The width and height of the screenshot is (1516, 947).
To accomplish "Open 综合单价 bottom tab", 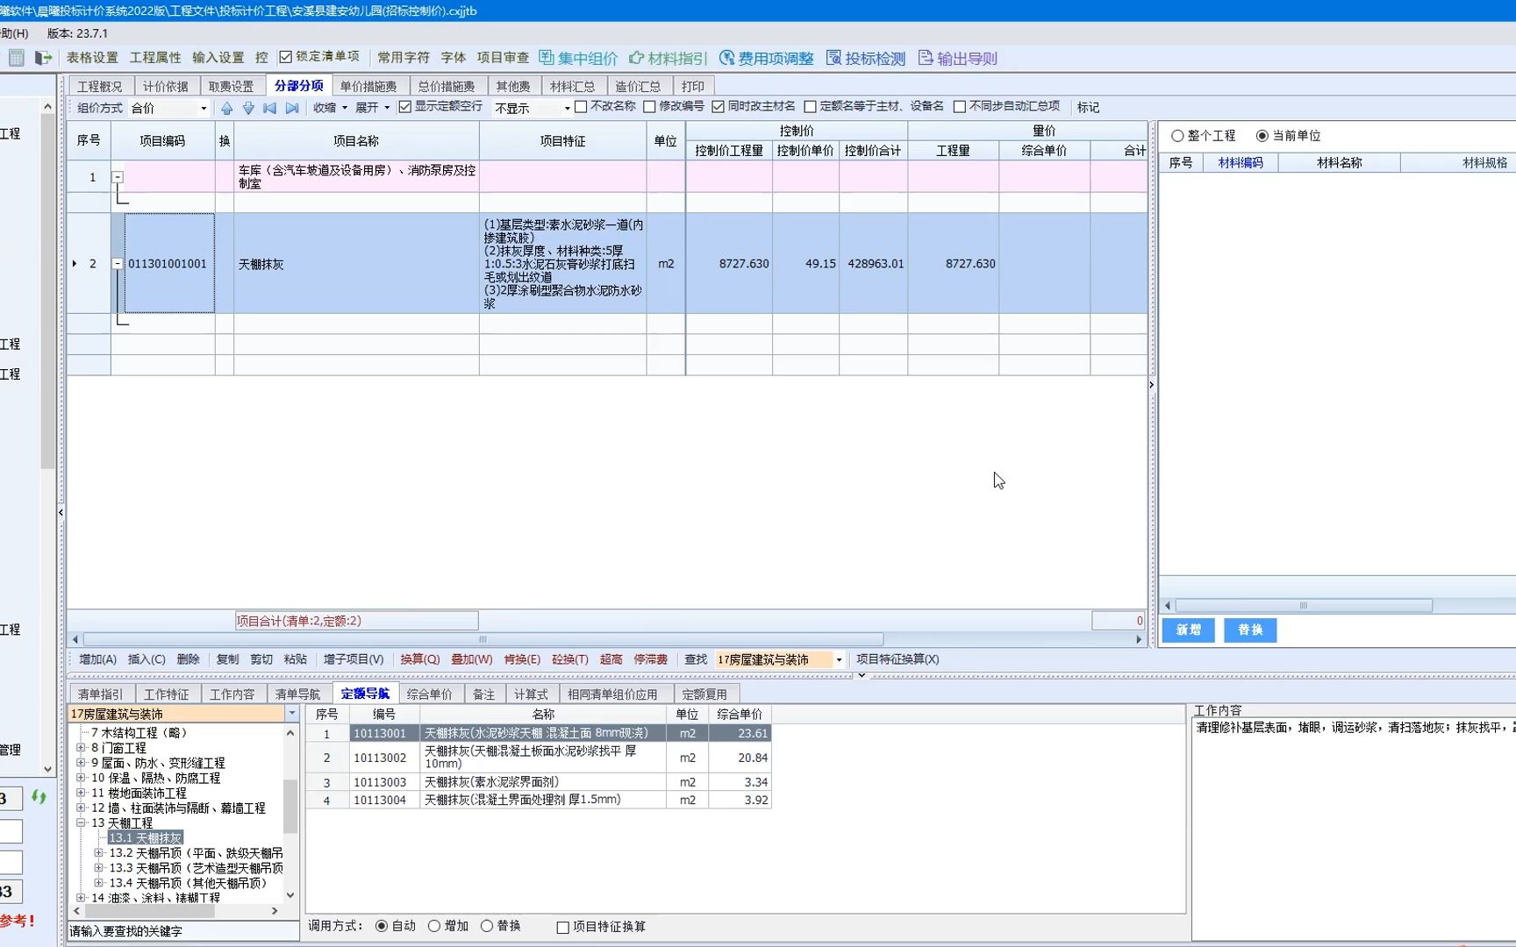I will click(429, 694).
